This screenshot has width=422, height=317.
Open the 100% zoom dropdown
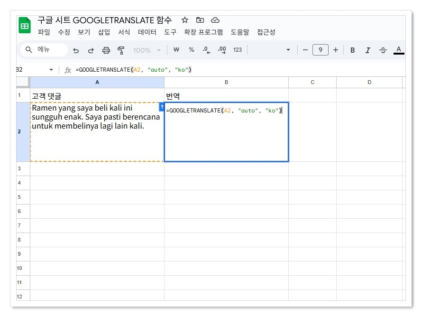coord(147,50)
